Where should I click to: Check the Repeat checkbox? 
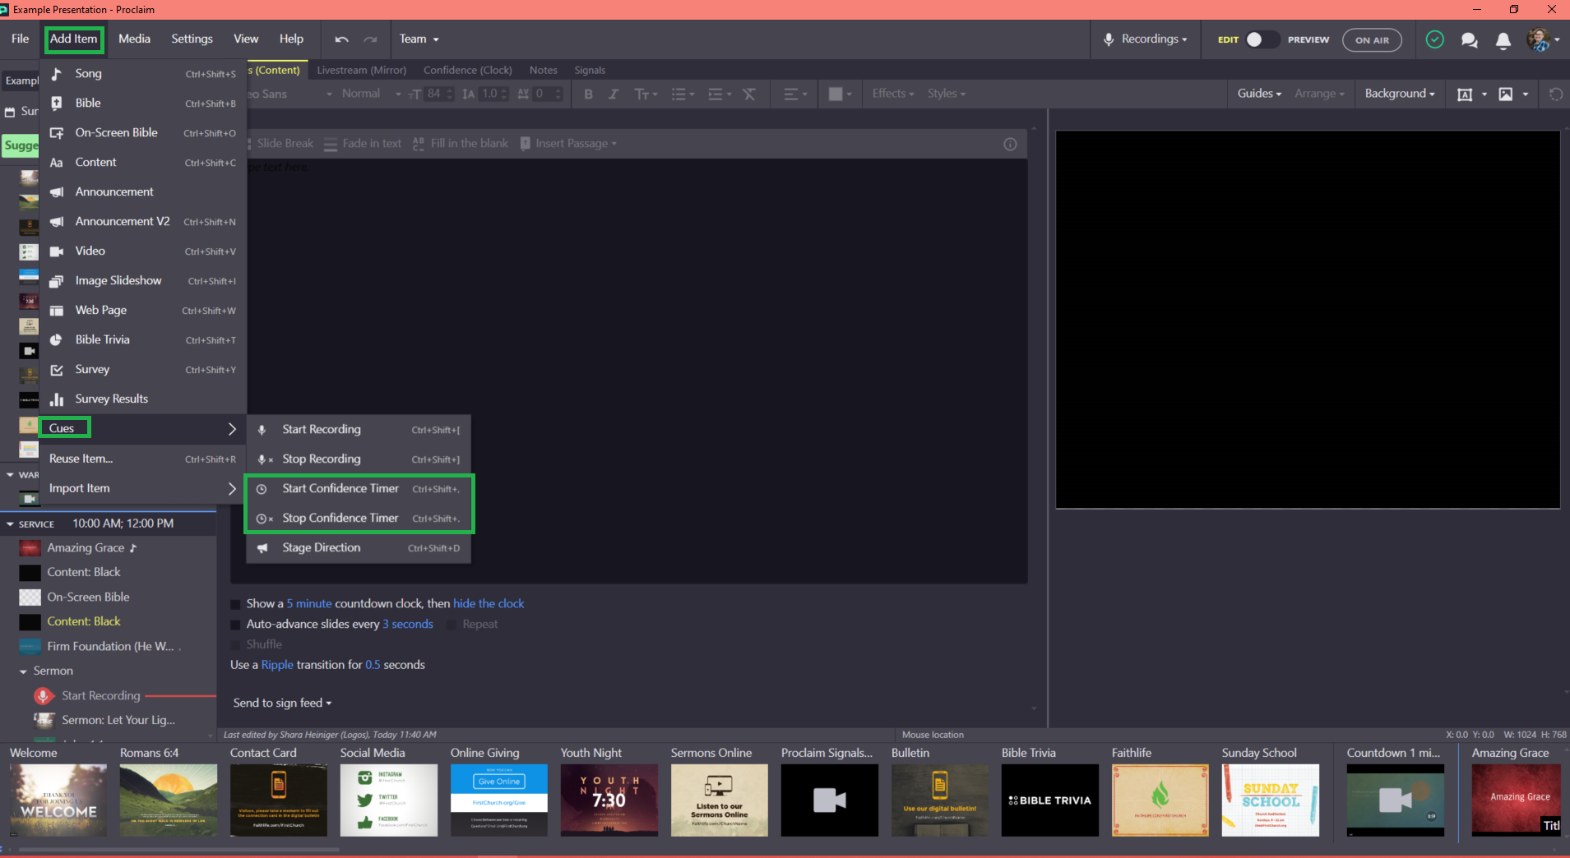pyautogui.click(x=451, y=625)
